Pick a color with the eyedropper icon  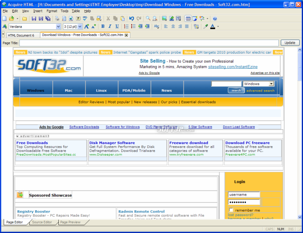point(205,26)
